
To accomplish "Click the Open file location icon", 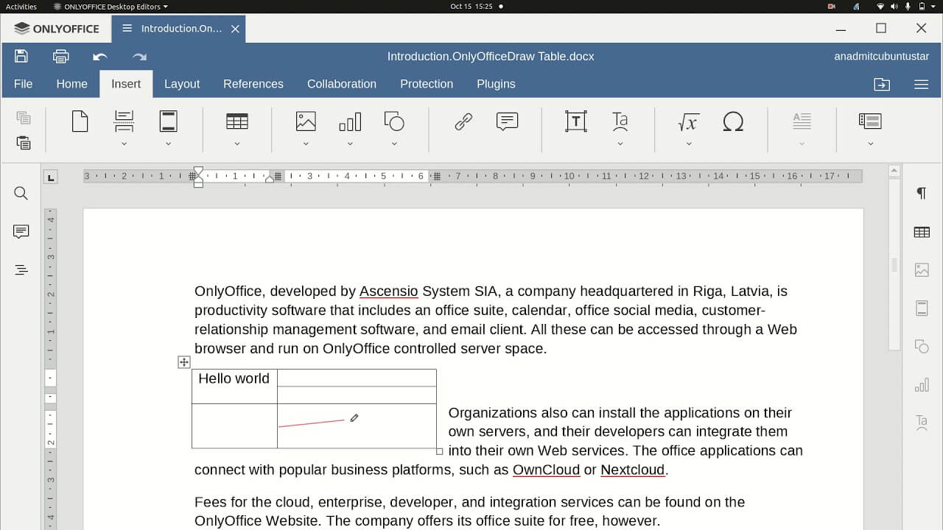I will click(882, 85).
